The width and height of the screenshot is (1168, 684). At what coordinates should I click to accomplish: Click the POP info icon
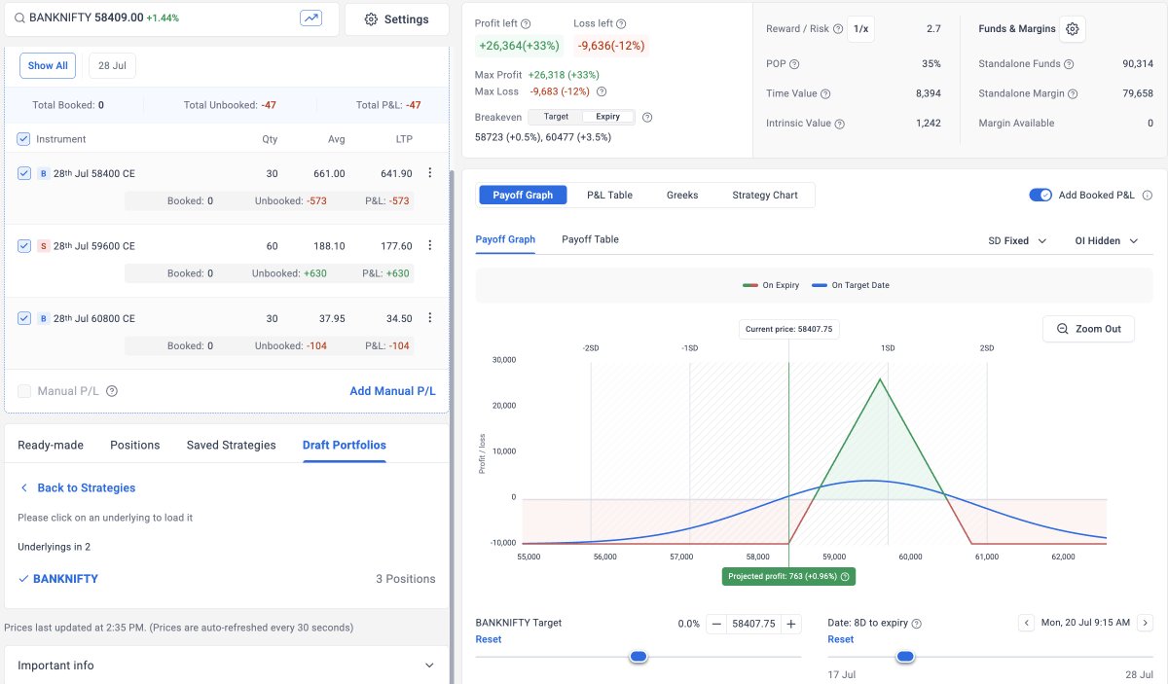794,64
